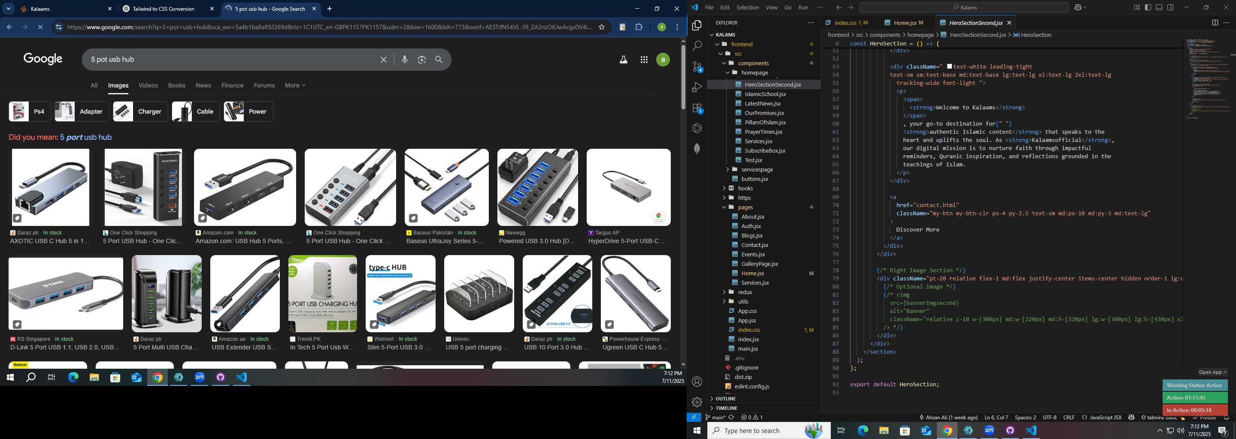
Task: Synchronize changes icon beside main branch
Action: (x=731, y=418)
